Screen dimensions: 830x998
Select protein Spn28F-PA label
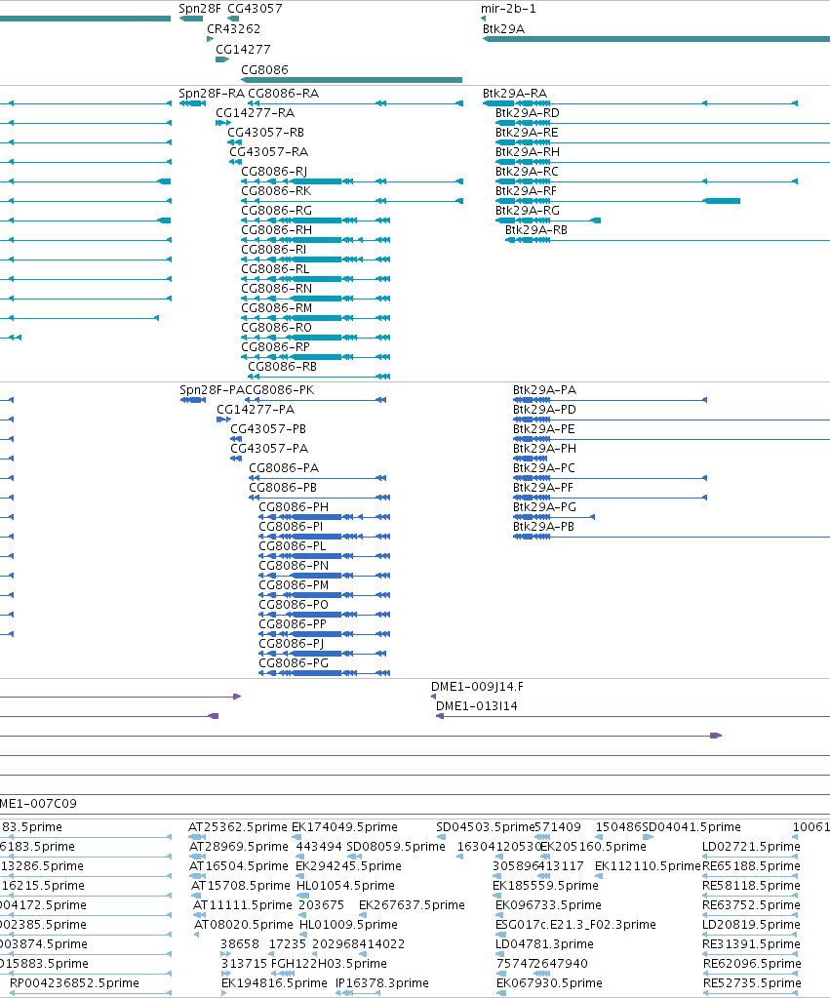coord(212,389)
